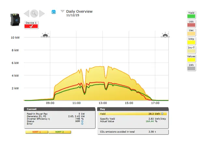Click the Day panel header
This screenshot has width=203, height=146.
[133, 109]
